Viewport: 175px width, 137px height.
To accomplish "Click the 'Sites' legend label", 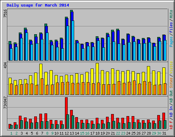I will coord(171,83).
